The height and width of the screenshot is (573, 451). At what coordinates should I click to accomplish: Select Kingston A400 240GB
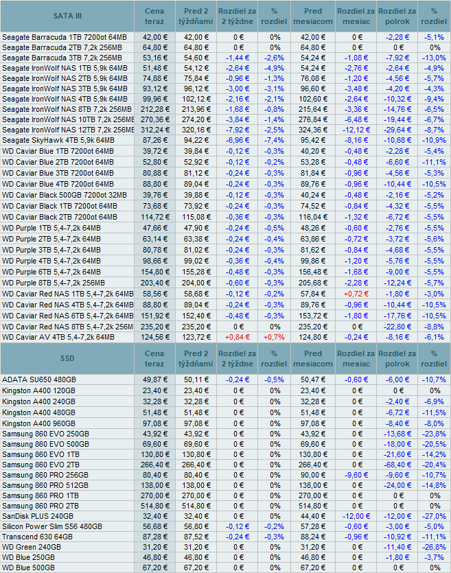coord(38,401)
